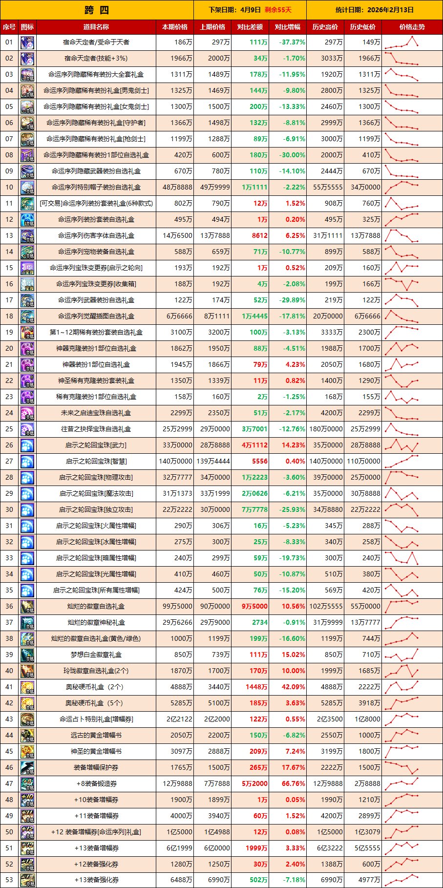The height and width of the screenshot is (888, 443).
Task: Click the 奥秘硬币礼盒（5个）coin icon
Action: [x=27, y=703]
